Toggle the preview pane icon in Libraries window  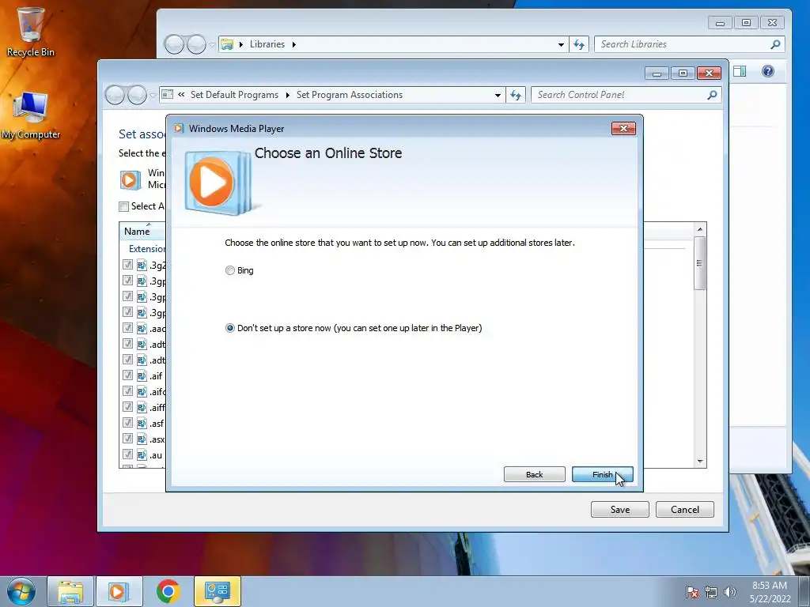click(740, 71)
